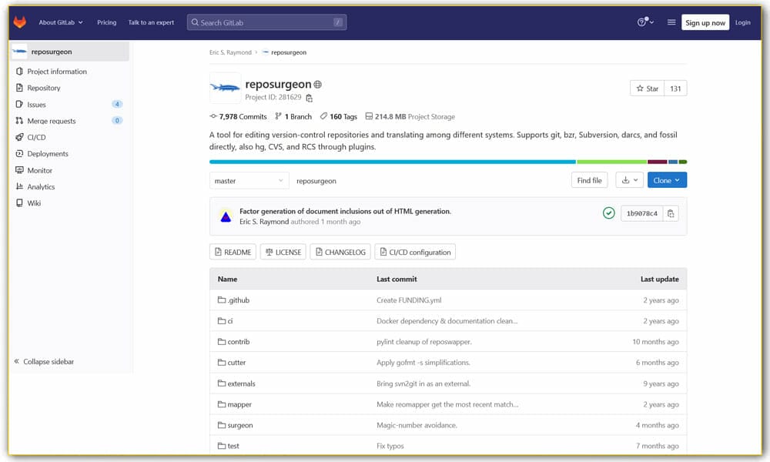The width and height of the screenshot is (770, 462).
Task: Open the master branch selector dropdown
Action: tap(249, 180)
